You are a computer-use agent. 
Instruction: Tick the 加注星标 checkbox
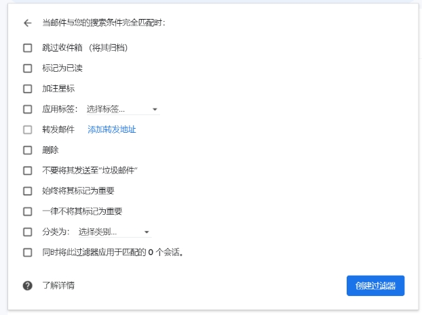(27, 89)
